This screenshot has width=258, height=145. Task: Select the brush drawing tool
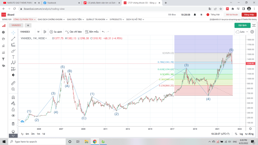13,51
